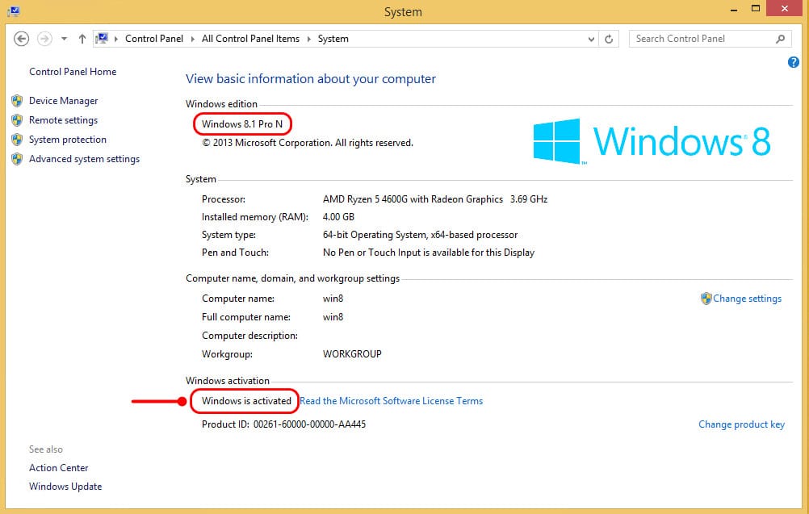The image size is (809, 514).
Task: Click the System window title bar icon
Action: pos(14,10)
